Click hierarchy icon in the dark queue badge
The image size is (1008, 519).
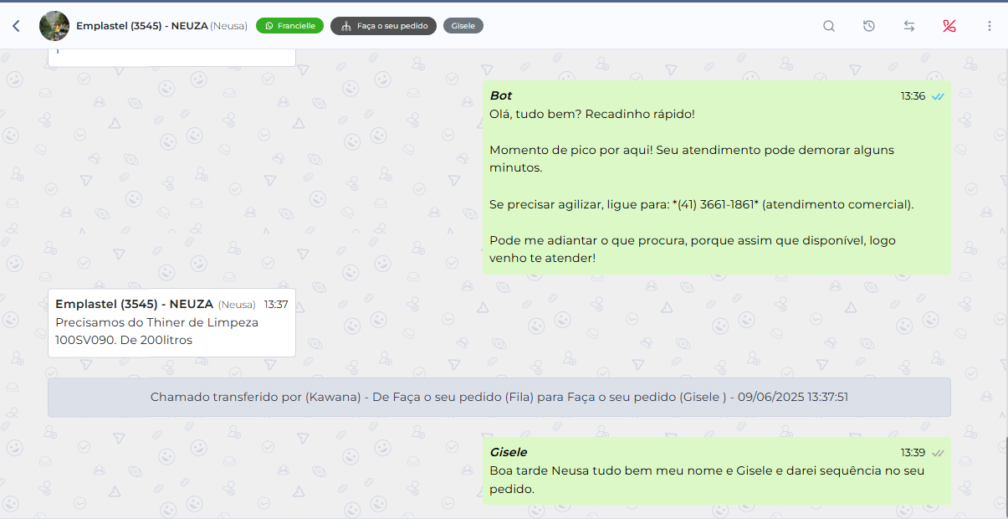(x=345, y=26)
